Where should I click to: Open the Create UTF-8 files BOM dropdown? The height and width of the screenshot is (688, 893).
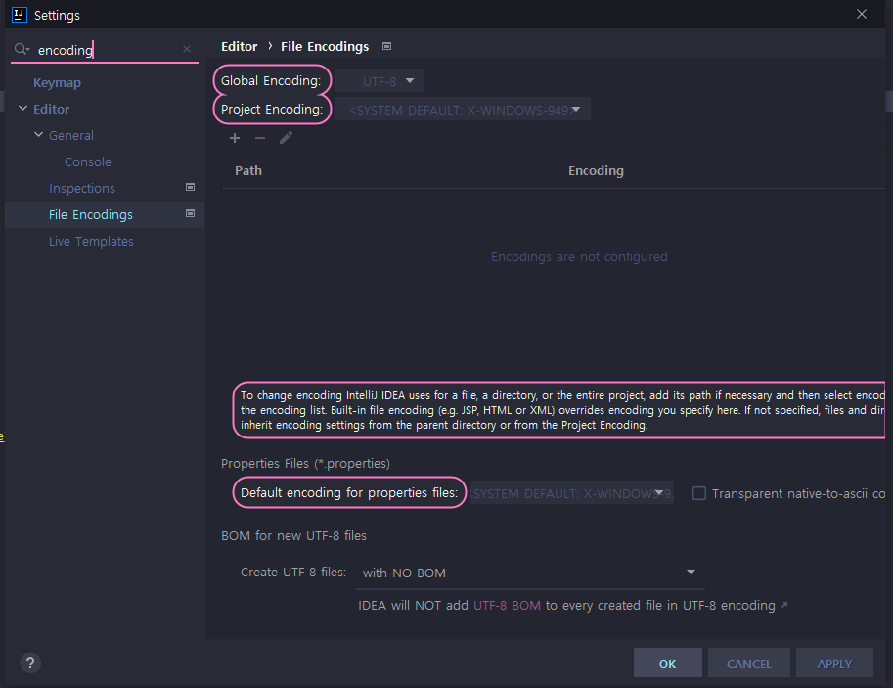pyautogui.click(x=530, y=573)
